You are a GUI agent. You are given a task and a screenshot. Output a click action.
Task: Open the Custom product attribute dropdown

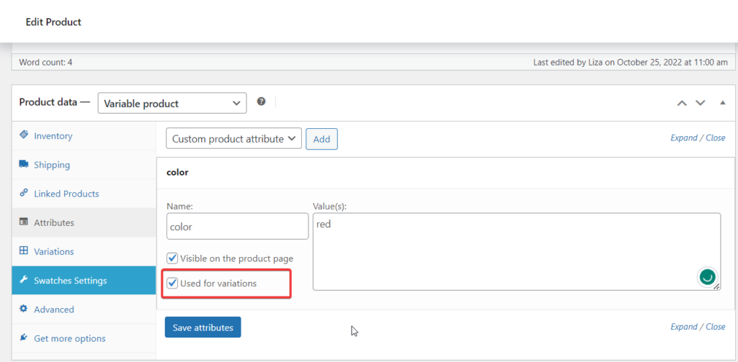click(234, 139)
